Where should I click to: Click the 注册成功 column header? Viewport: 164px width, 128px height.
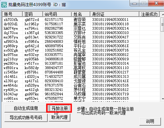149,14
